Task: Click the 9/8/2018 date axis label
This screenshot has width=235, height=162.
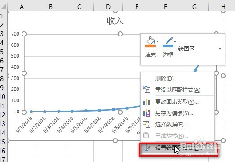Action: 120,125
